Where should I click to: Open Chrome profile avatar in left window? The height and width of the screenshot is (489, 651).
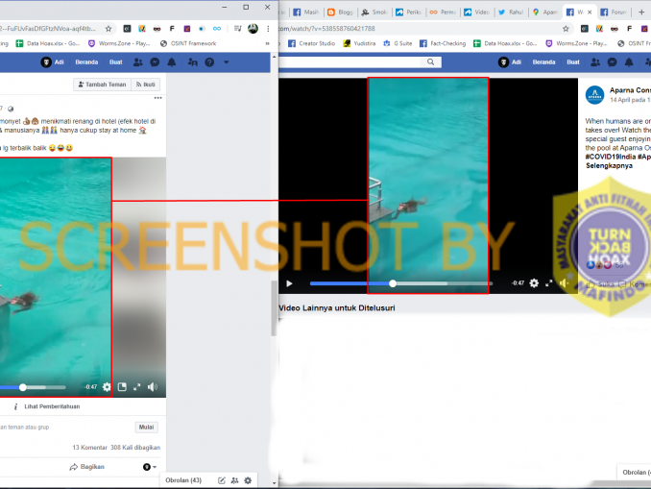[253, 29]
